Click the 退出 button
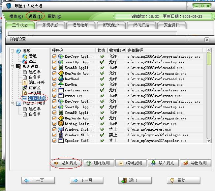This screenshot has width=215, height=191. (135, 180)
